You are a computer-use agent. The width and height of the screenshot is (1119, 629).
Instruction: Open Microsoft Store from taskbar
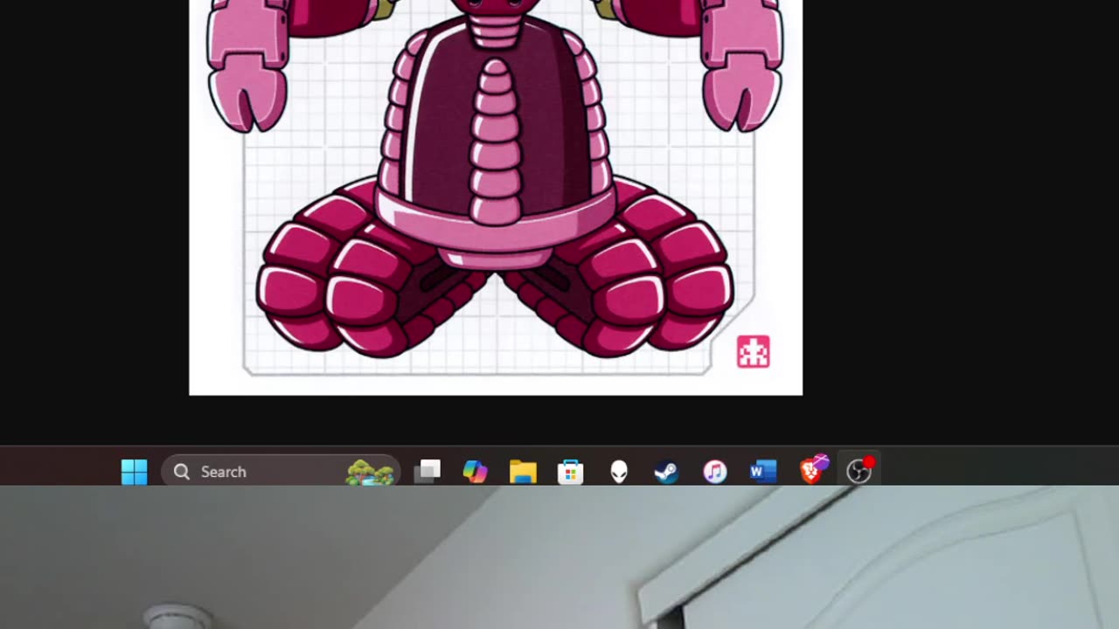[571, 472]
